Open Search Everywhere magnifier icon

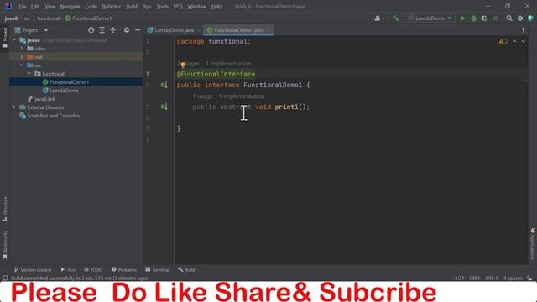click(x=509, y=18)
